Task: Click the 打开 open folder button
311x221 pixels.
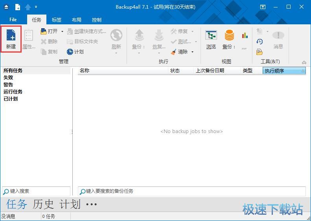Action: click(49, 31)
